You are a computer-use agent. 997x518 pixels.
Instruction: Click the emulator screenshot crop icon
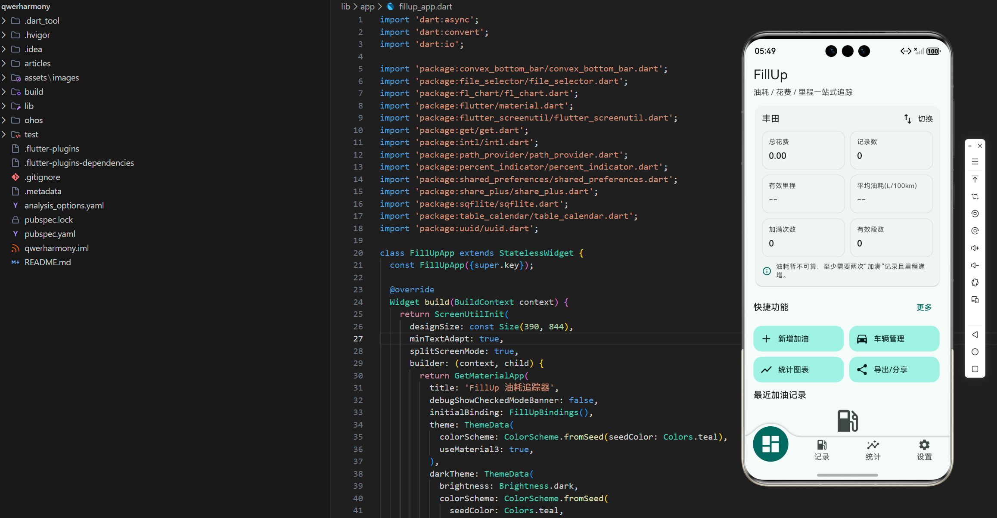click(975, 196)
